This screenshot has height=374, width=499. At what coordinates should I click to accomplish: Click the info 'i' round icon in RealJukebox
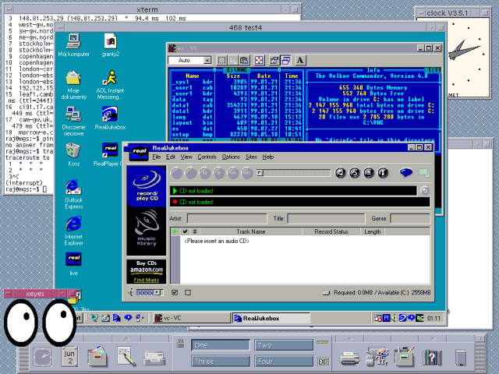coord(383,173)
